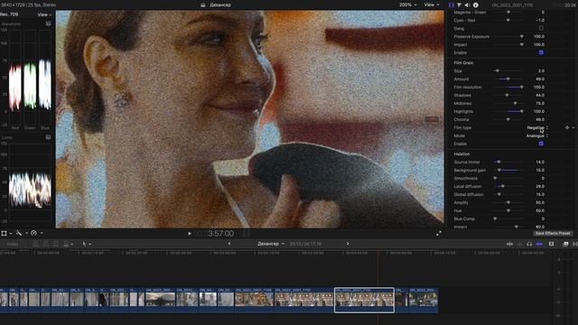Open the Index button in timeline toolbar

13,244
